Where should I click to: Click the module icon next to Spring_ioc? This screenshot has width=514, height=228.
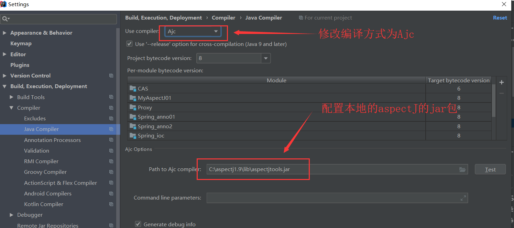[133, 135]
